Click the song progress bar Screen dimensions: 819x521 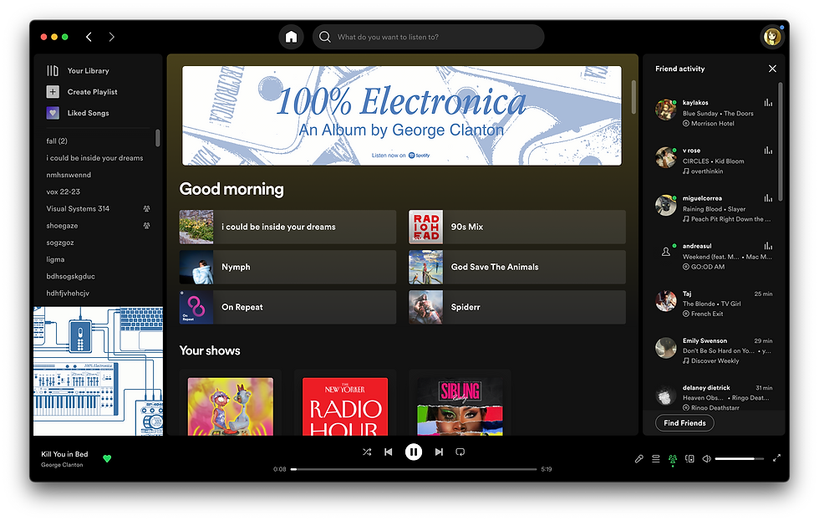414,469
